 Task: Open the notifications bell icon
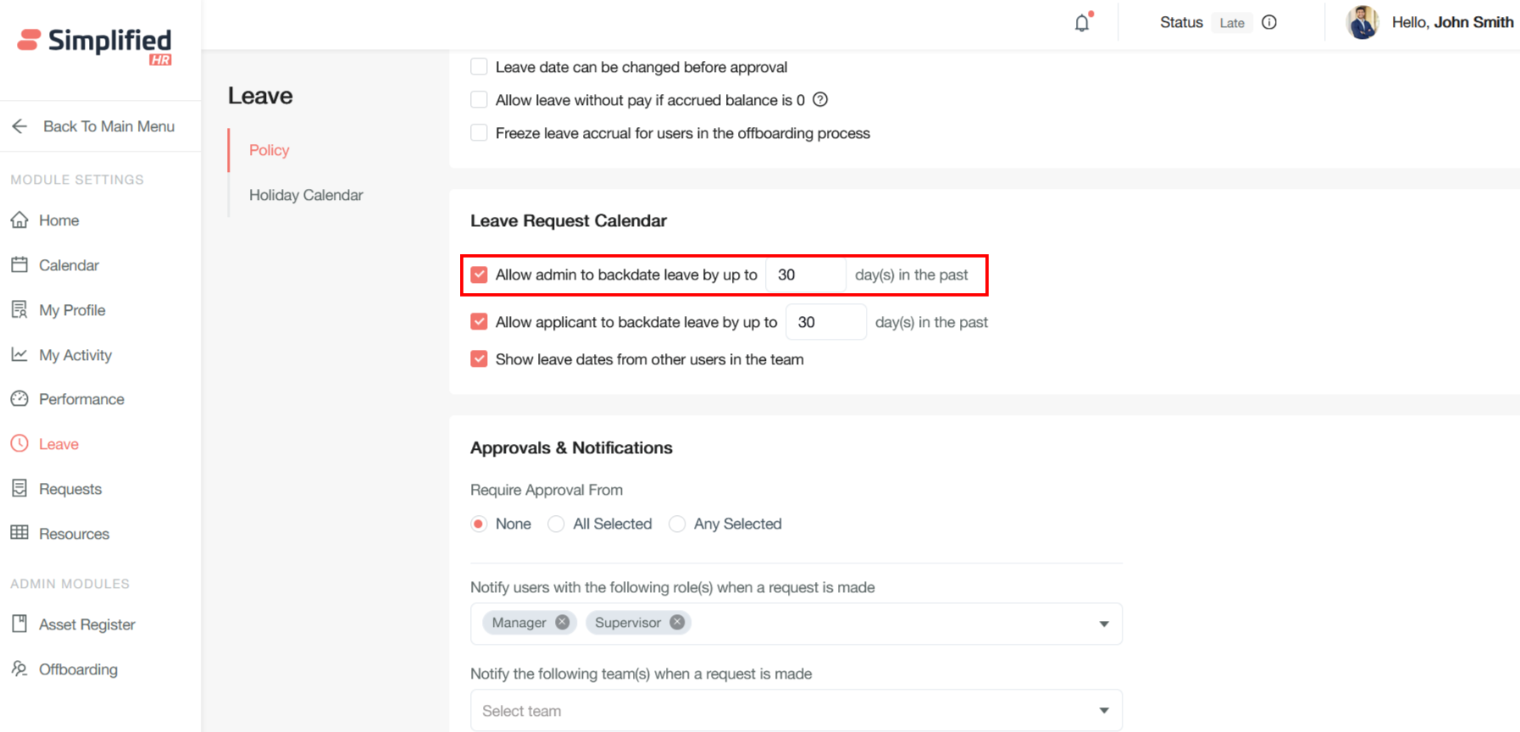[1082, 23]
